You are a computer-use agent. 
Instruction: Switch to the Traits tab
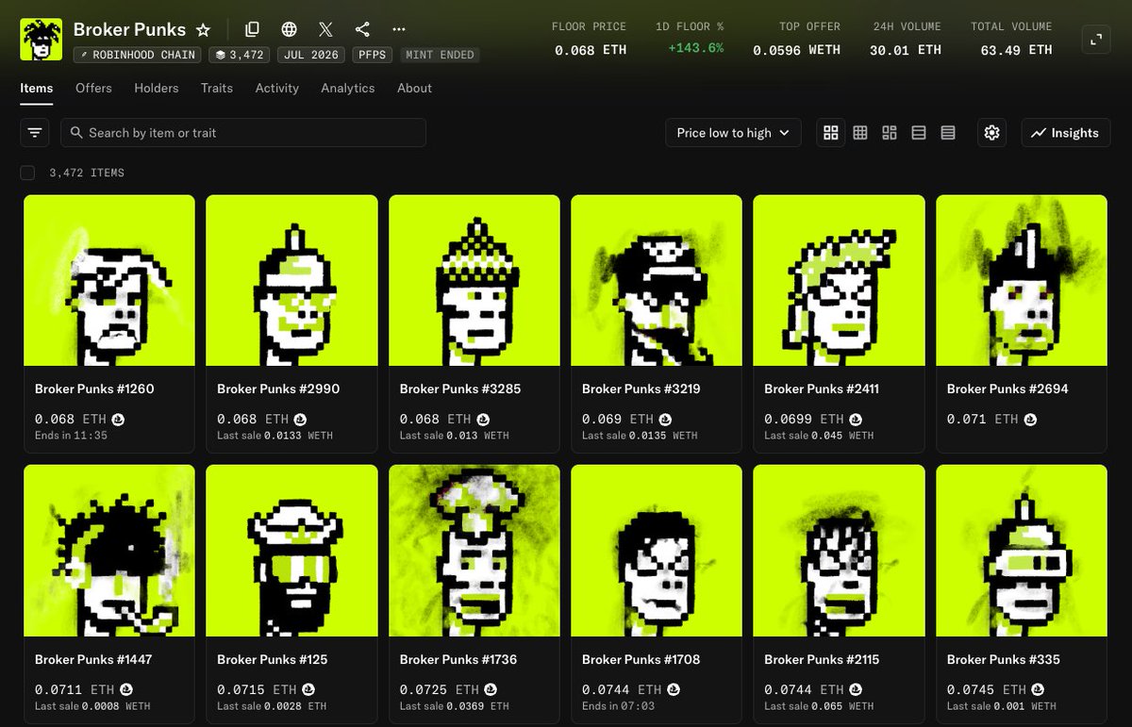click(x=217, y=88)
